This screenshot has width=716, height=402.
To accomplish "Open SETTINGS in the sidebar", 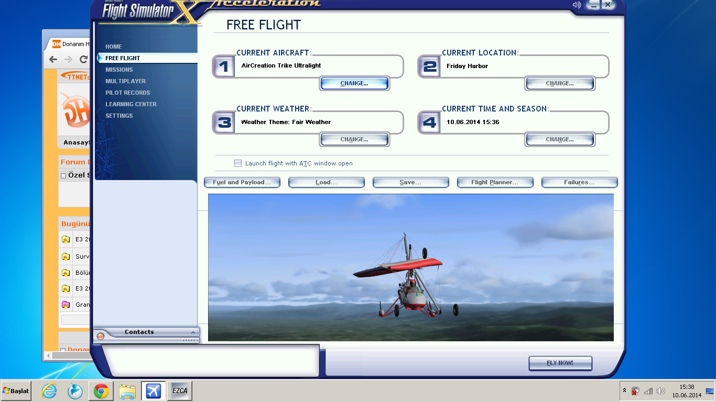I will click(x=119, y=116).
